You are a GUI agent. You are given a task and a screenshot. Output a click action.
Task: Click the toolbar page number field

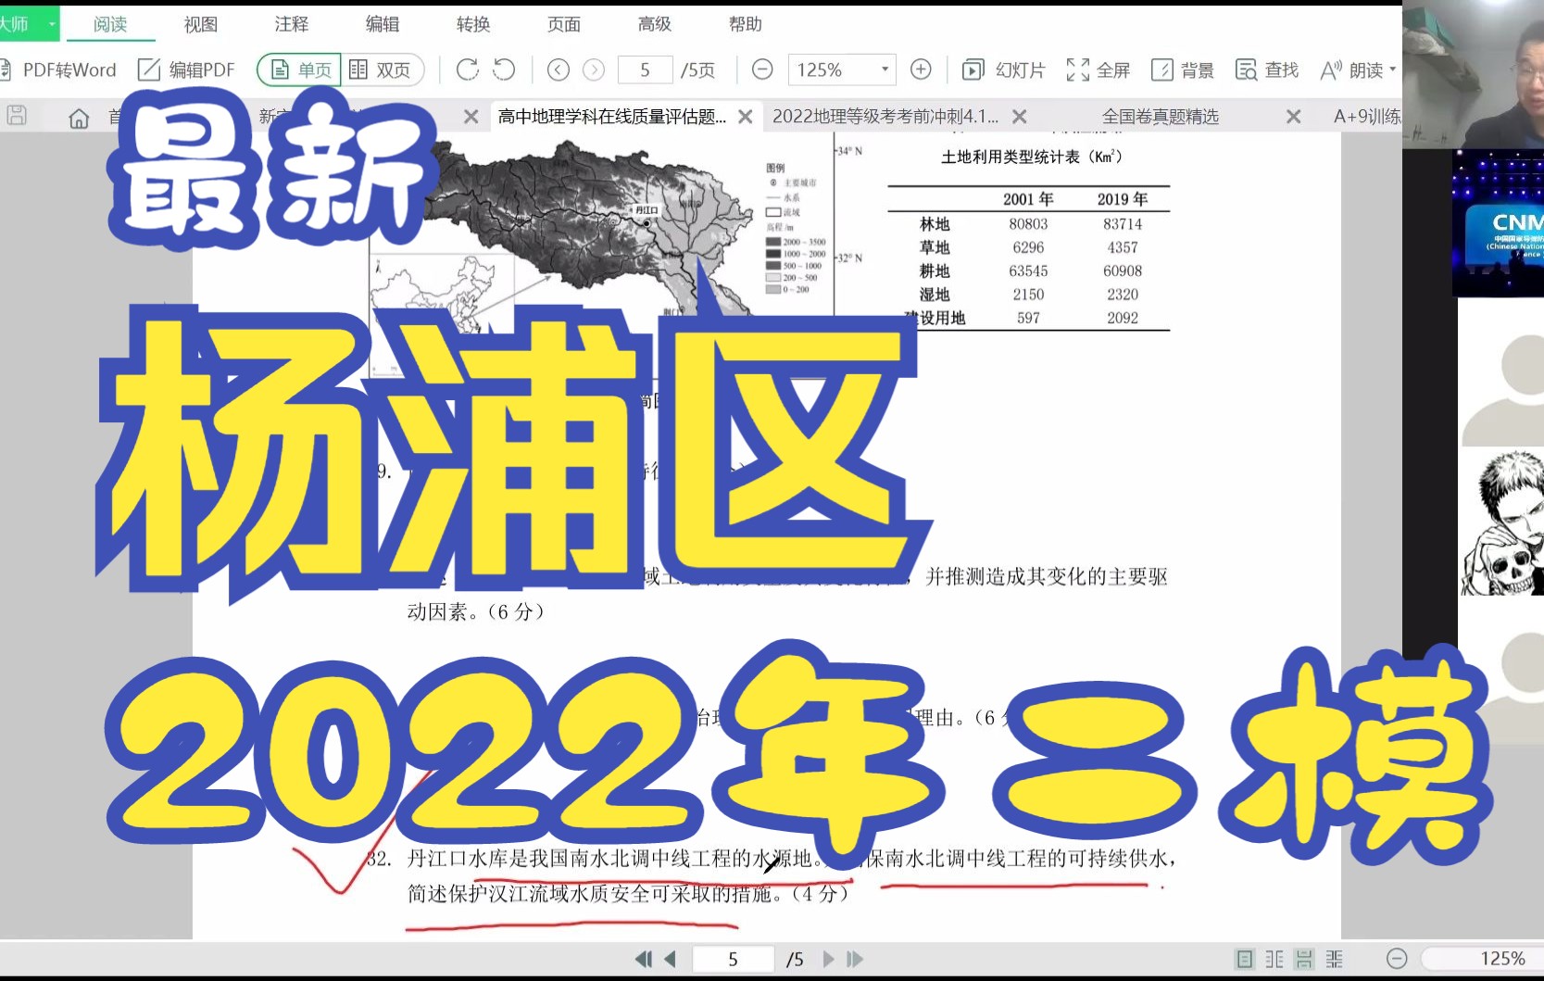(x=645, y=69)
